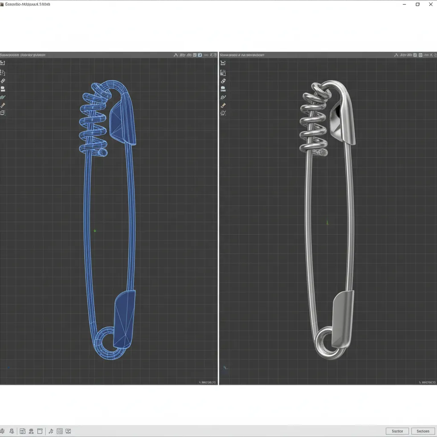Pick the orange brush tool in the left viewport sidebar
This screenshot has height=437, width=437.
tap(3, 105)
